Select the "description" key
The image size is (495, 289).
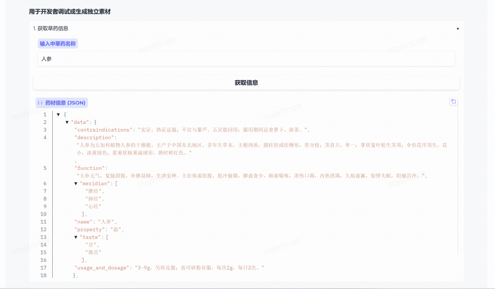click(94, 138)
